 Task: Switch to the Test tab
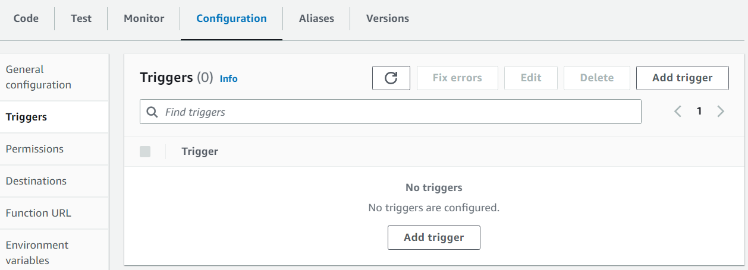(81, 18)
